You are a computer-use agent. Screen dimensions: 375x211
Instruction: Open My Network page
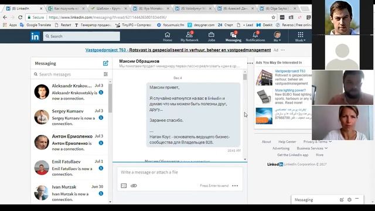click(189, 37)
